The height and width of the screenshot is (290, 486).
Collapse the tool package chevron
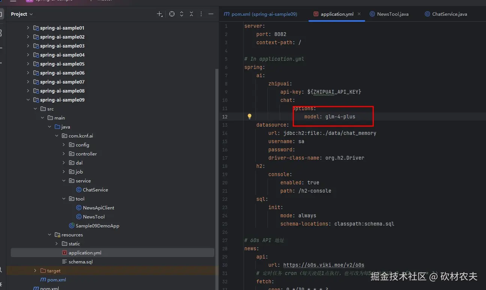(x=64, y=199)
